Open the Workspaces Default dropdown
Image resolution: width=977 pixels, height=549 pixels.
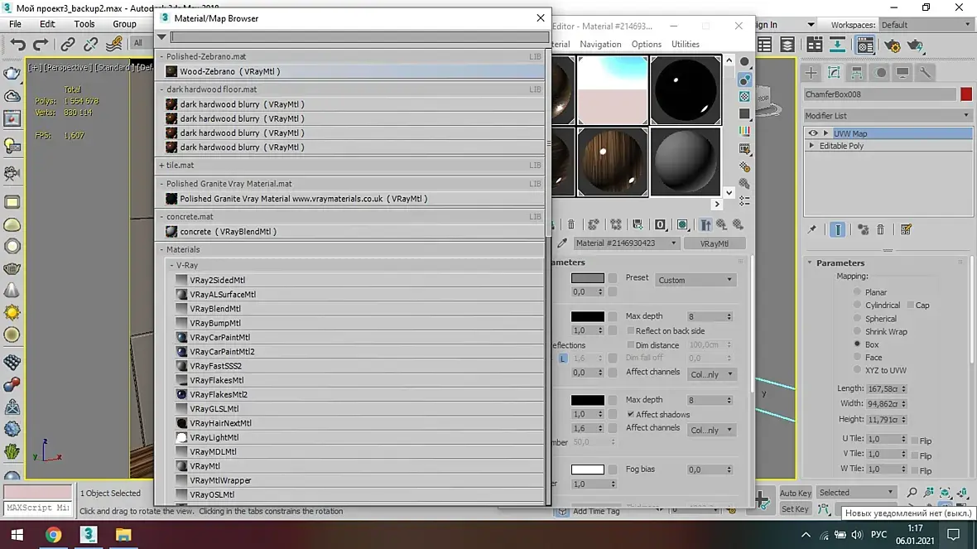(x=926, y=25)
